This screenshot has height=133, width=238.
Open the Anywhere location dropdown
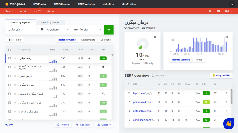point(54,30)
